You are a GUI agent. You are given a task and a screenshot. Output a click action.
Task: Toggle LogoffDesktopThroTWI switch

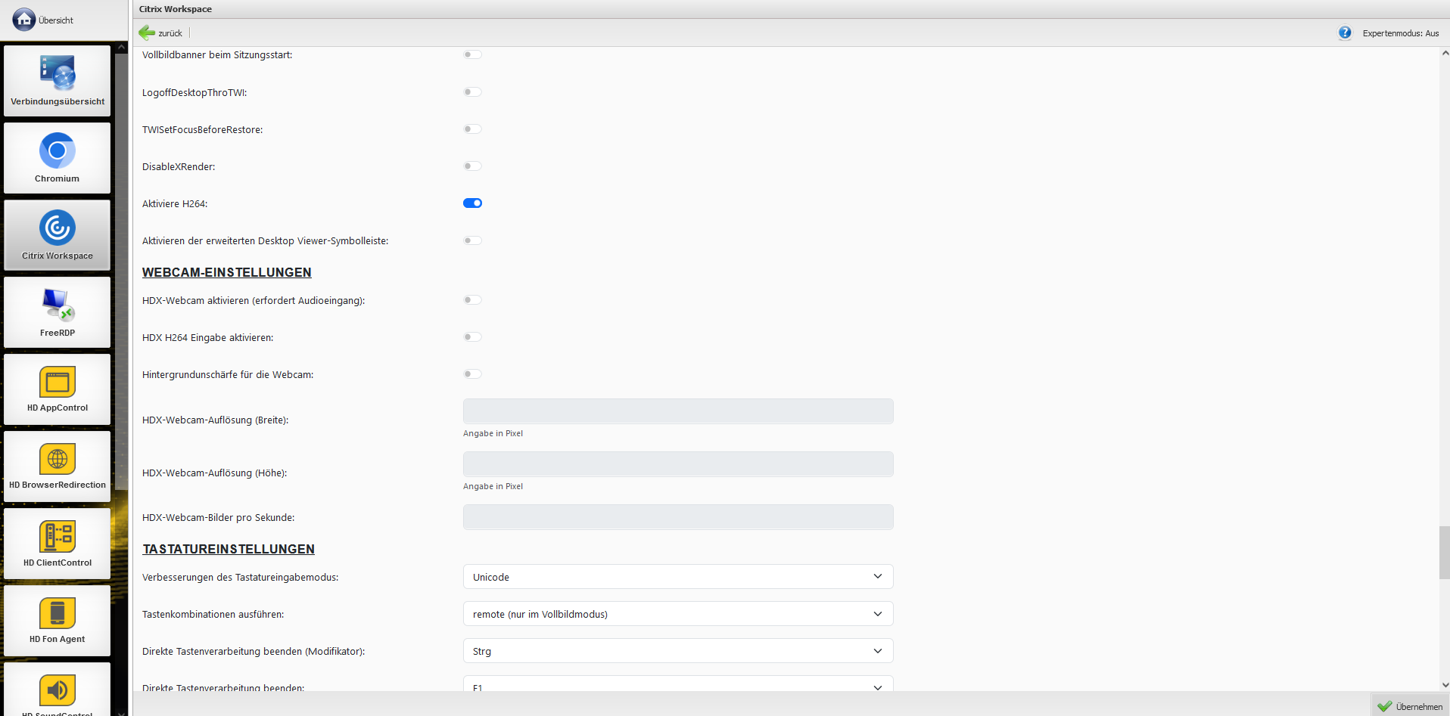[472, 91]
